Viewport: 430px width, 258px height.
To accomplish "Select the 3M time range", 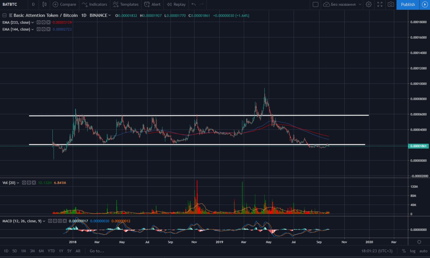I will pos(32,251).
